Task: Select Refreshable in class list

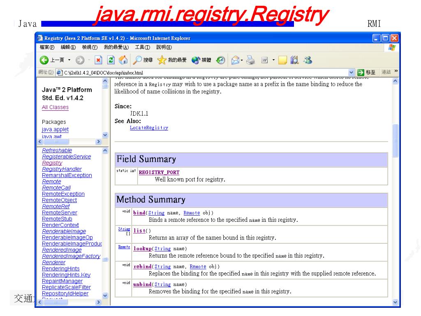Action: [x=57, y=151]
